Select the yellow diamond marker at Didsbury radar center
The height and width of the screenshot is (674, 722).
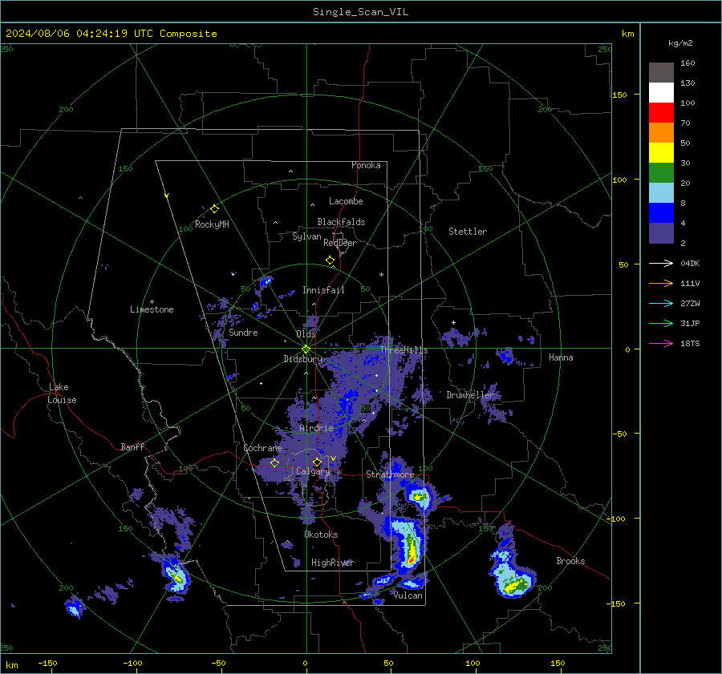pyautogui.click(x=306, y=349)
